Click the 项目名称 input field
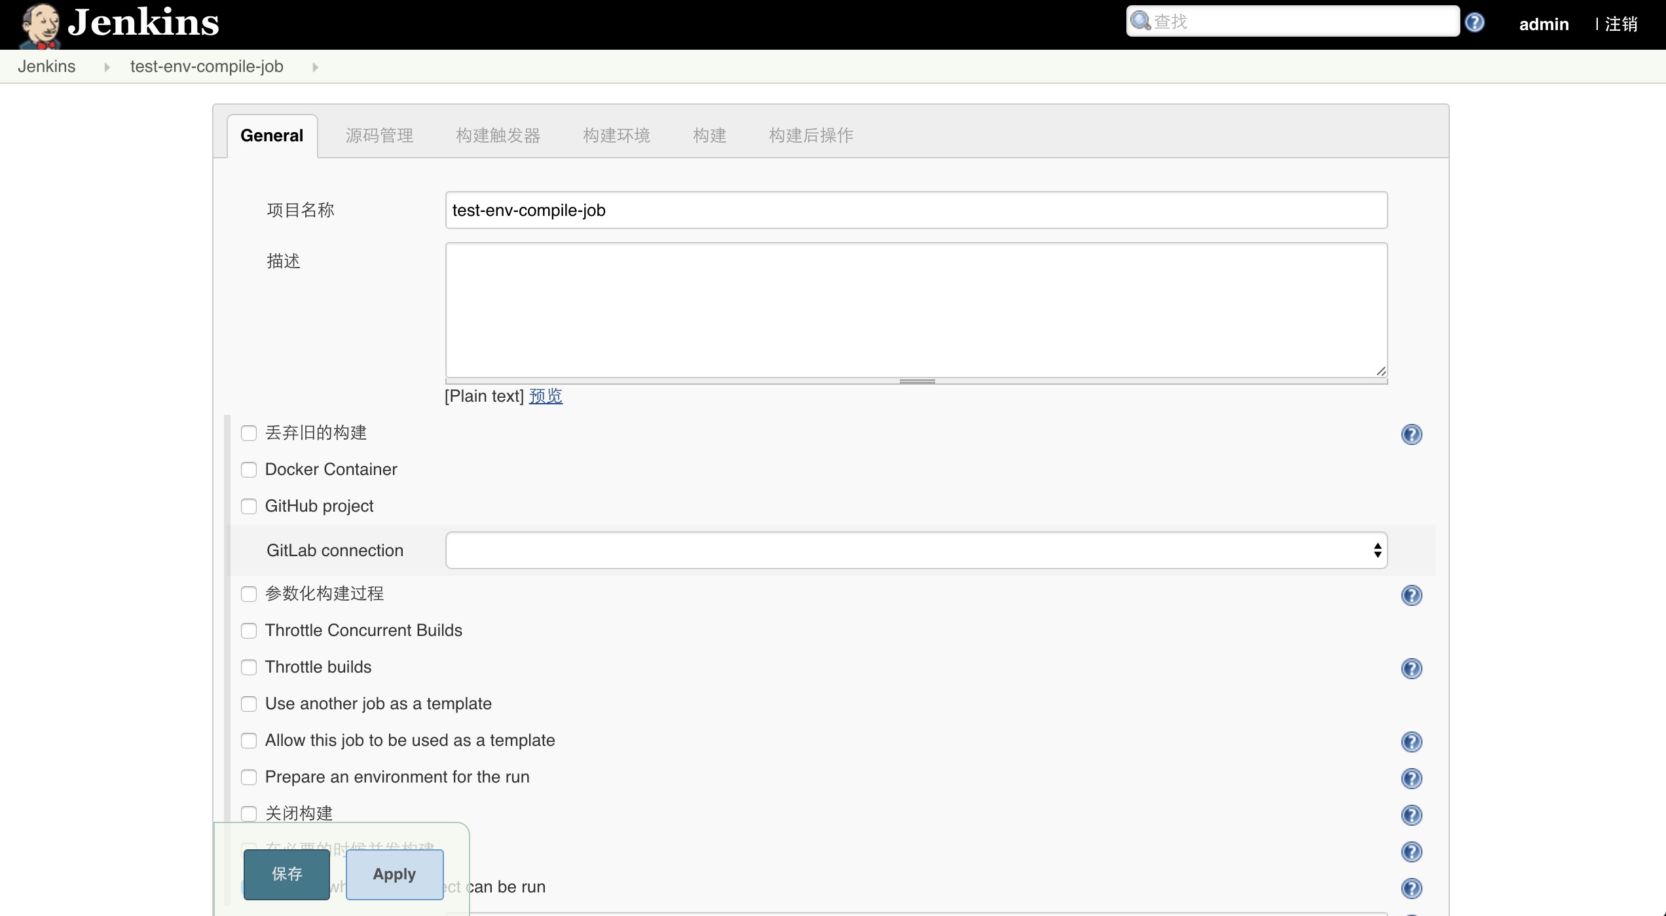 pyautogui.click(x=916, y=209)
